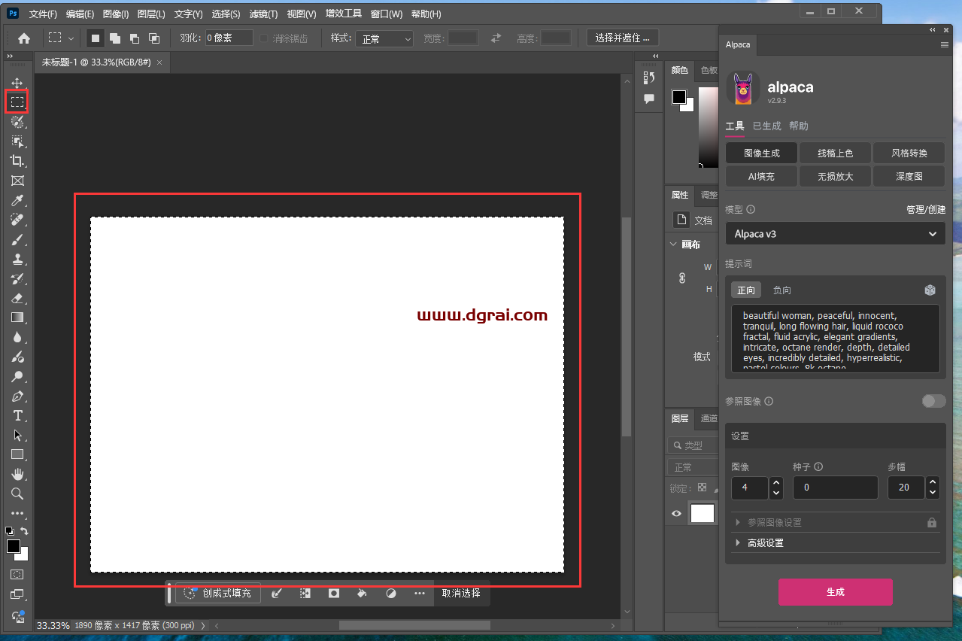This screenshot has height=641, width=962.
Task: Select the Zoom tool
Action: coord(17,494)
